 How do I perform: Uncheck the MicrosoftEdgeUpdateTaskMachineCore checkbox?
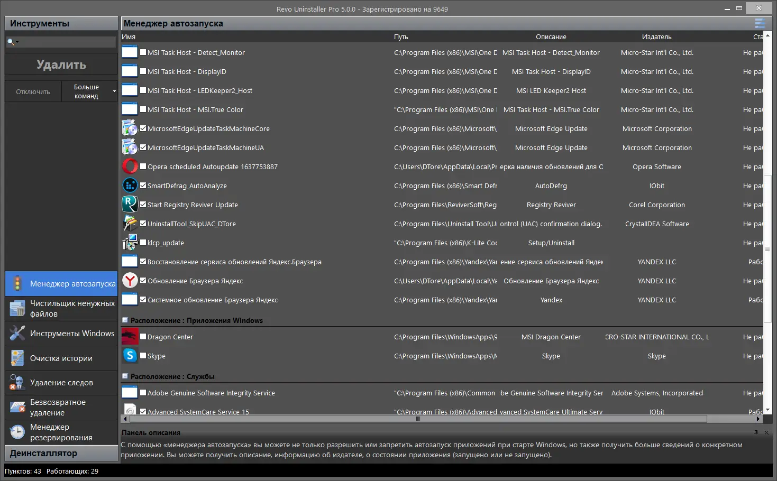pos(143,128)
